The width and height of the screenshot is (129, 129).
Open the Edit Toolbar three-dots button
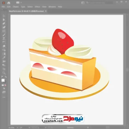coord(4,97)
